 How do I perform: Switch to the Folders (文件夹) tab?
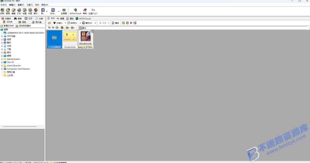click(8, 22)
